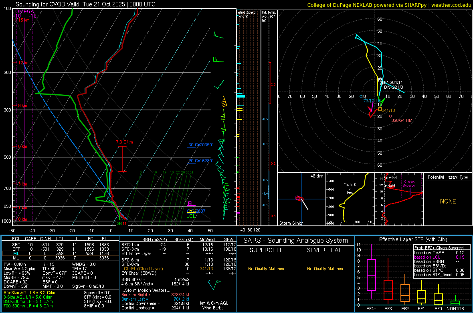Click the 7.3 C/km lapse rate label
This screenshot has width=473, height=313.
pos(124,142)
